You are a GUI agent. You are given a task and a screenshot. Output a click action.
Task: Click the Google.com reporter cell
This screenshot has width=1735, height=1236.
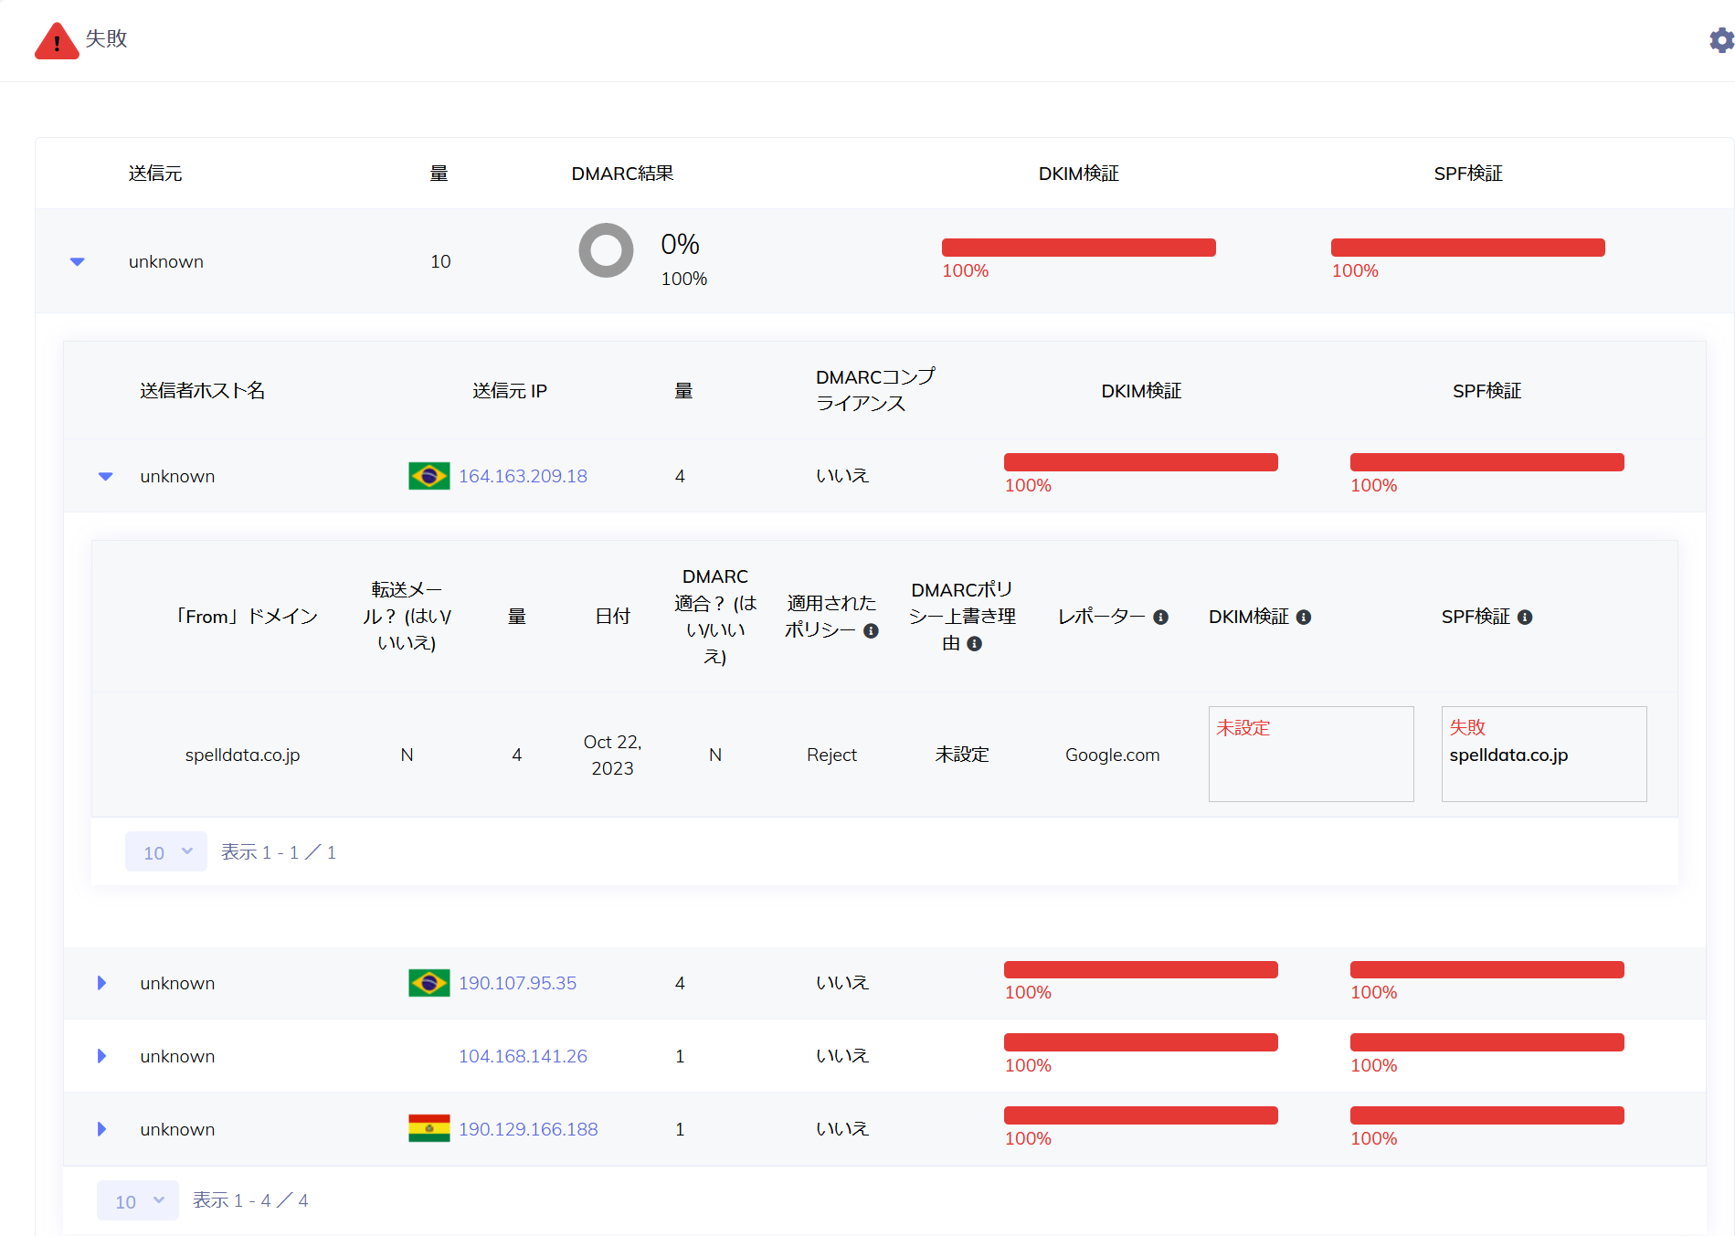1112,755
